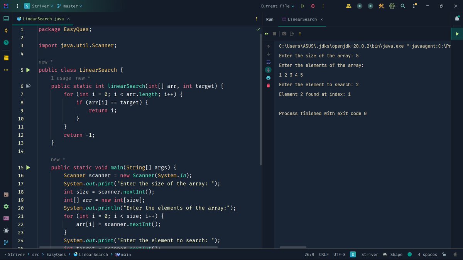The width and height of the screenshot is (463, 260).
Task: Clear console with trash icon
Action: (269, 85)
